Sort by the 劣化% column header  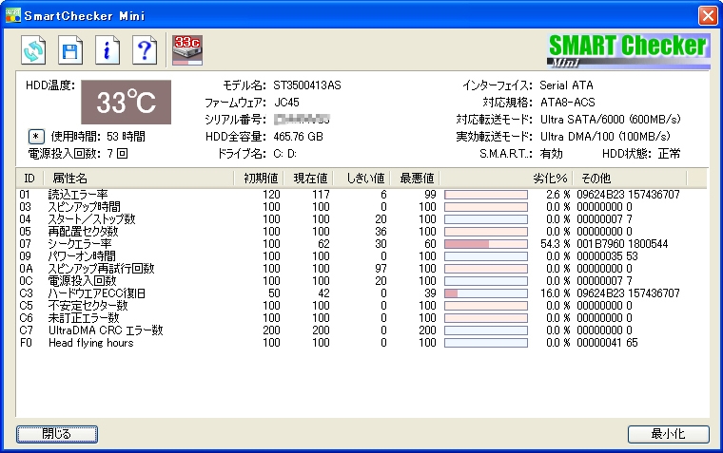pos(506,178)
